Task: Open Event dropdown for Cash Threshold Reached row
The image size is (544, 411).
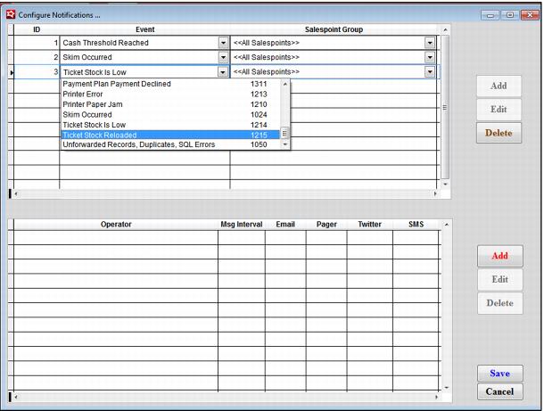Action: [x=223, y=43]
